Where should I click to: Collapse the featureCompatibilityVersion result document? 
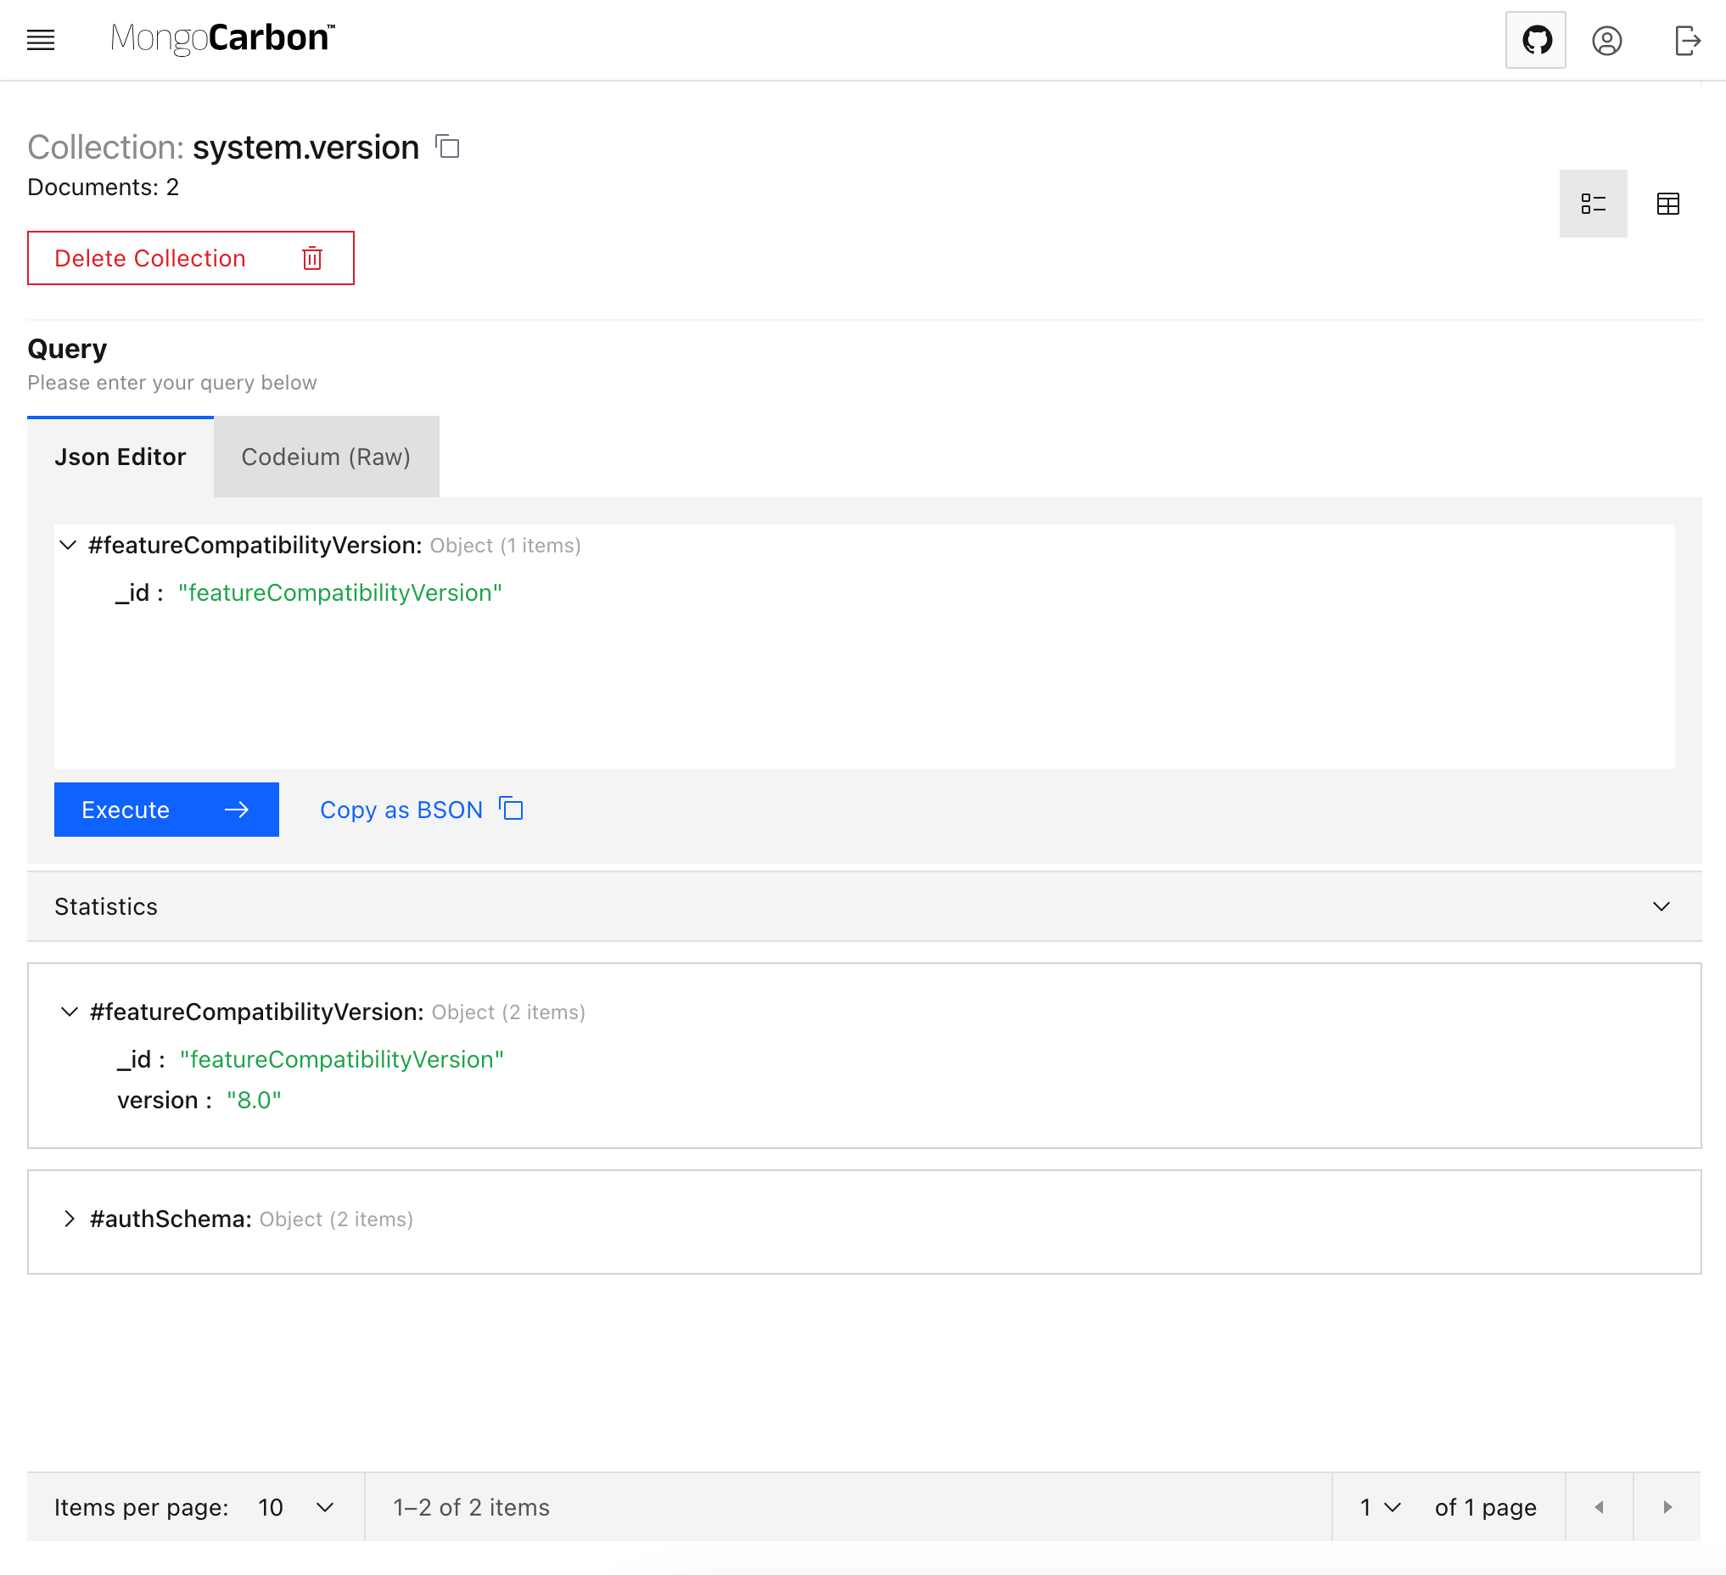point(70,1012)
